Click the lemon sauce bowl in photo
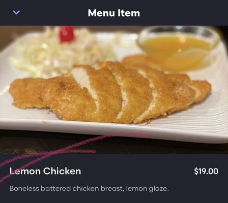228x203 pixels. 178,48
